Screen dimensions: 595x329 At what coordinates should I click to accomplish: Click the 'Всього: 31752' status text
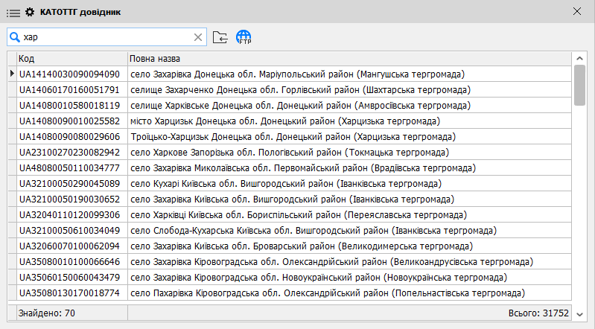coord(538,313)
